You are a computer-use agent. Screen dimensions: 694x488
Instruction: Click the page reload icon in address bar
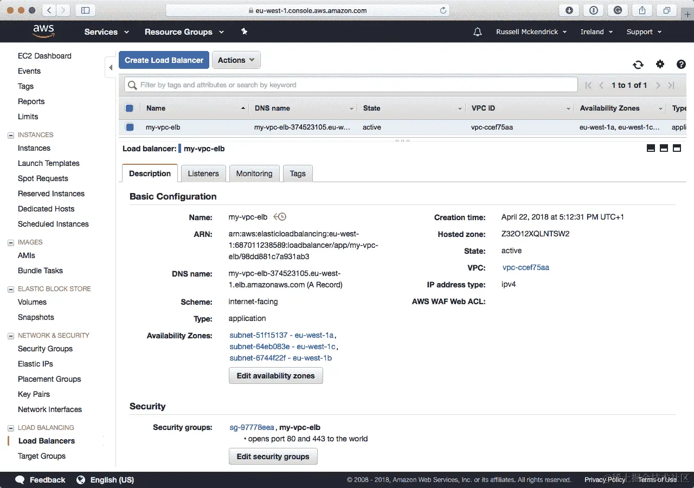443,10
